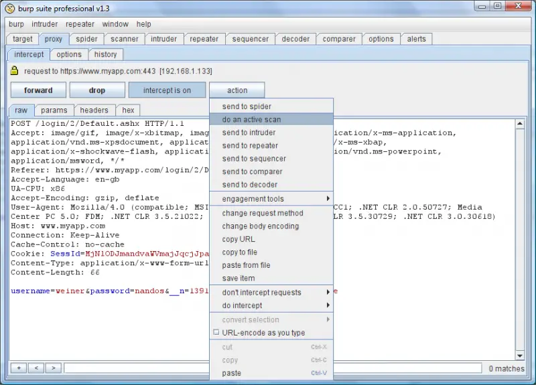Click the 'SessId' cookie name text
The image size is (536, 385).
tap(65, 254)
